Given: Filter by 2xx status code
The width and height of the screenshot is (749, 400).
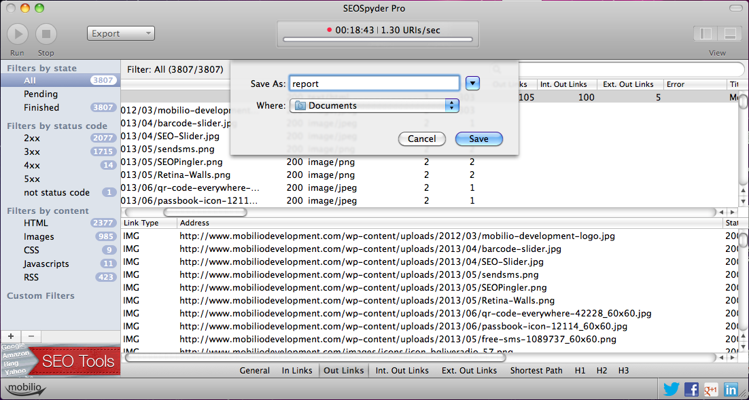Looking at the screenshot, I should tap(60, 138).
